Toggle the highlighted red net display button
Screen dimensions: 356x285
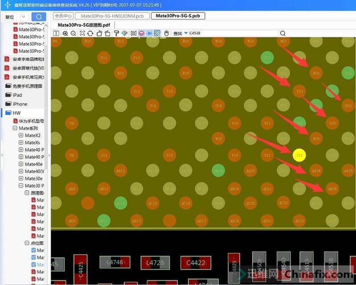[x=142, y=33]
